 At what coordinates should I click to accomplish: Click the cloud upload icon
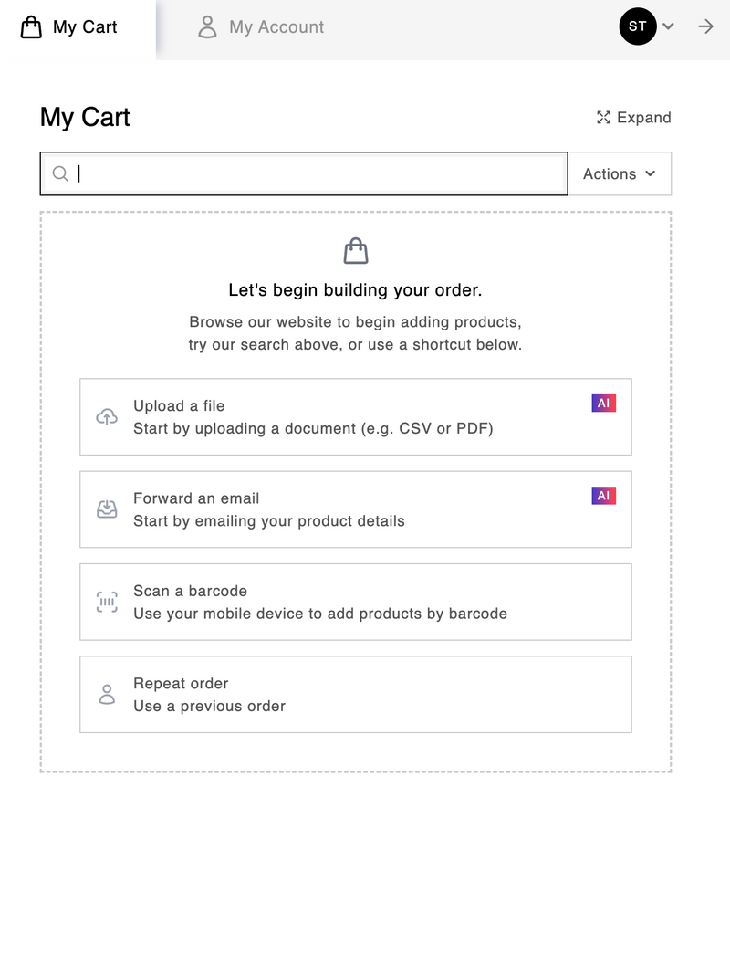pos(107,417)
